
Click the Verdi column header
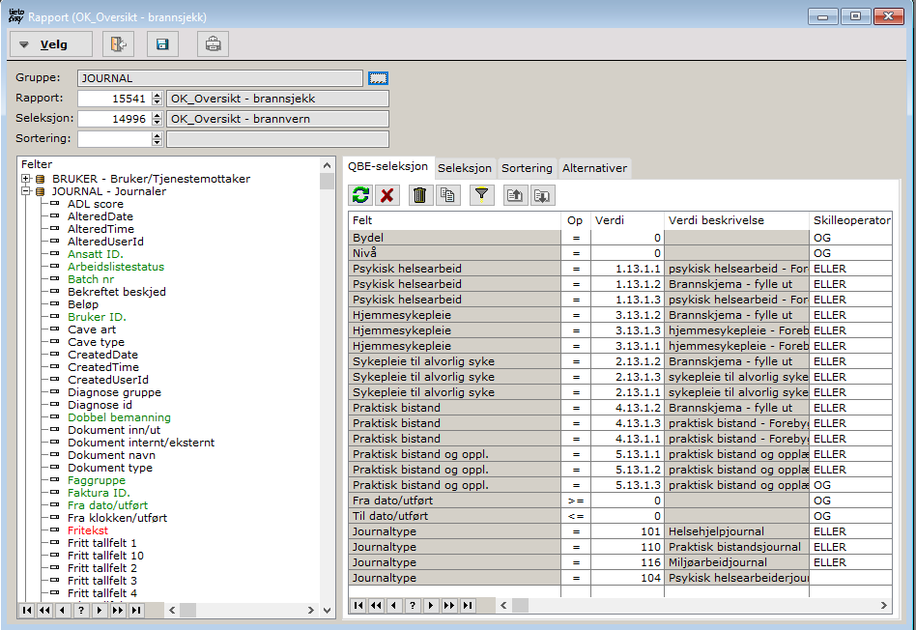click(x=627, y=220)
